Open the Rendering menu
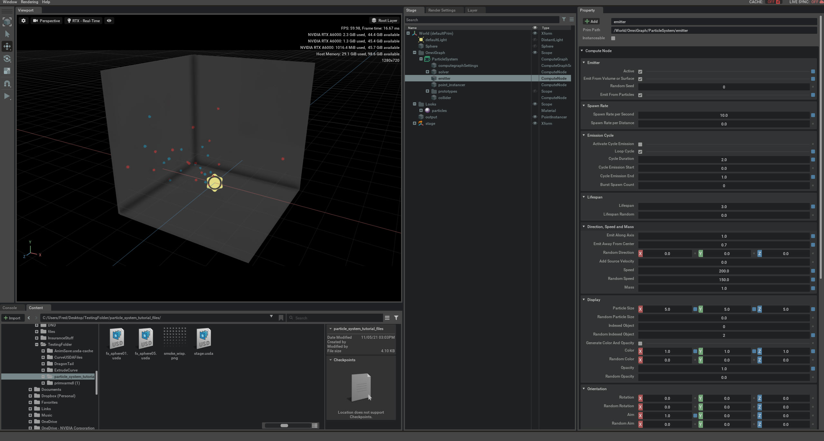The width and height of the screenshot is (824, 441). pyautogui.click(x=29, y=2)
